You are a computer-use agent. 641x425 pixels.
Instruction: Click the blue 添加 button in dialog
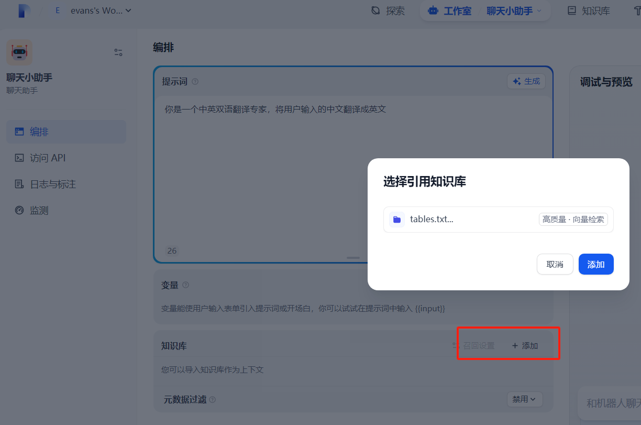coord(596,264)
